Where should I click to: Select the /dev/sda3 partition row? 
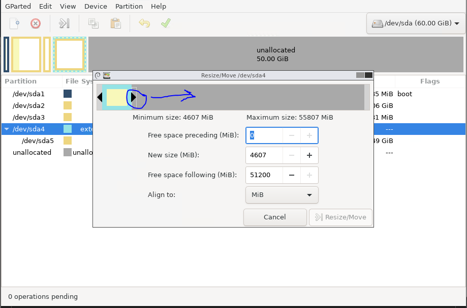click(x=48, y=117)
